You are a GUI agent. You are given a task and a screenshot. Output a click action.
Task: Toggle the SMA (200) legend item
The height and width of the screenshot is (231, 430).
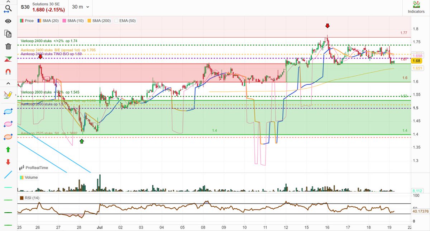99,21
